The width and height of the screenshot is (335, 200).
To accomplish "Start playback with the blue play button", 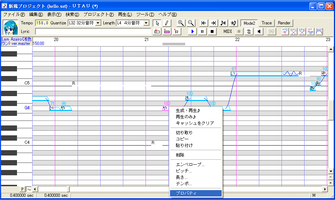I will (192, 31).
